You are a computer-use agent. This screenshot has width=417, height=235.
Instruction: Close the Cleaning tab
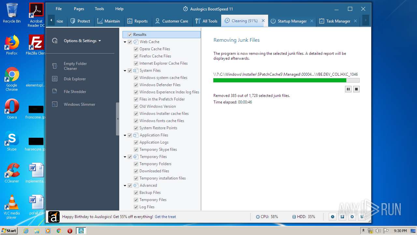coord(263,21)
